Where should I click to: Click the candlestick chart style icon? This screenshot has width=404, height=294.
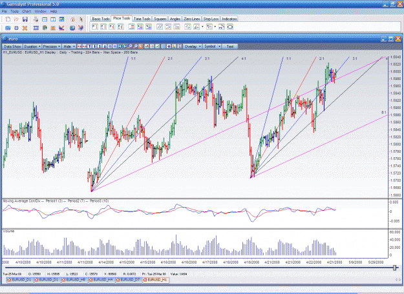point(146,46)
